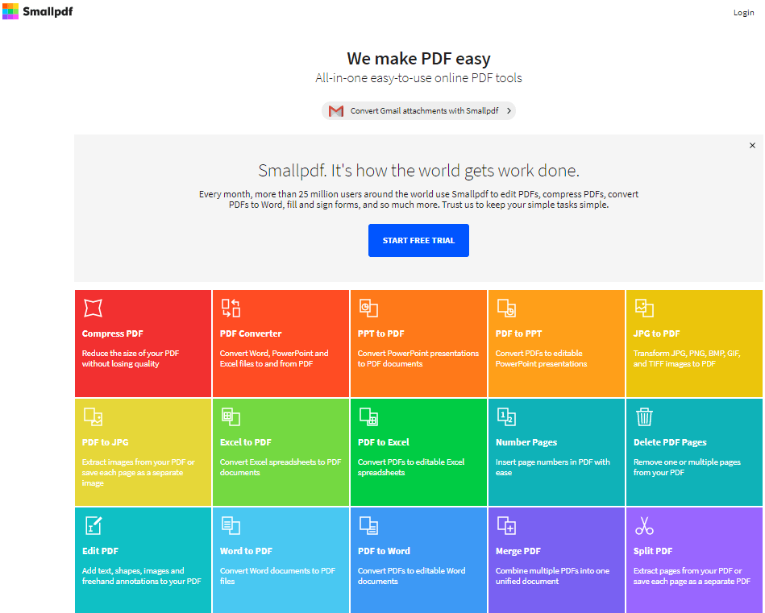765x613 pixels.
Task: Click the Edit PDF pencil icon
Action: click(x=93, y=526)
